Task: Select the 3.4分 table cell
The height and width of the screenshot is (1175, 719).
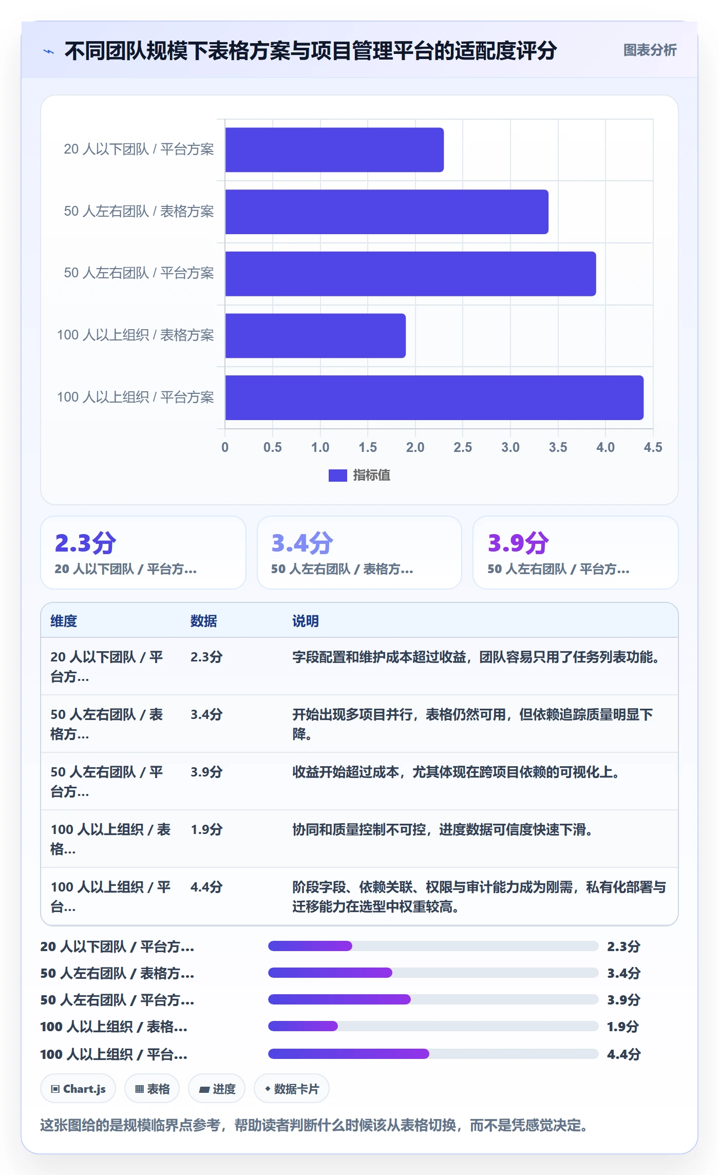Action: [206, 714]
